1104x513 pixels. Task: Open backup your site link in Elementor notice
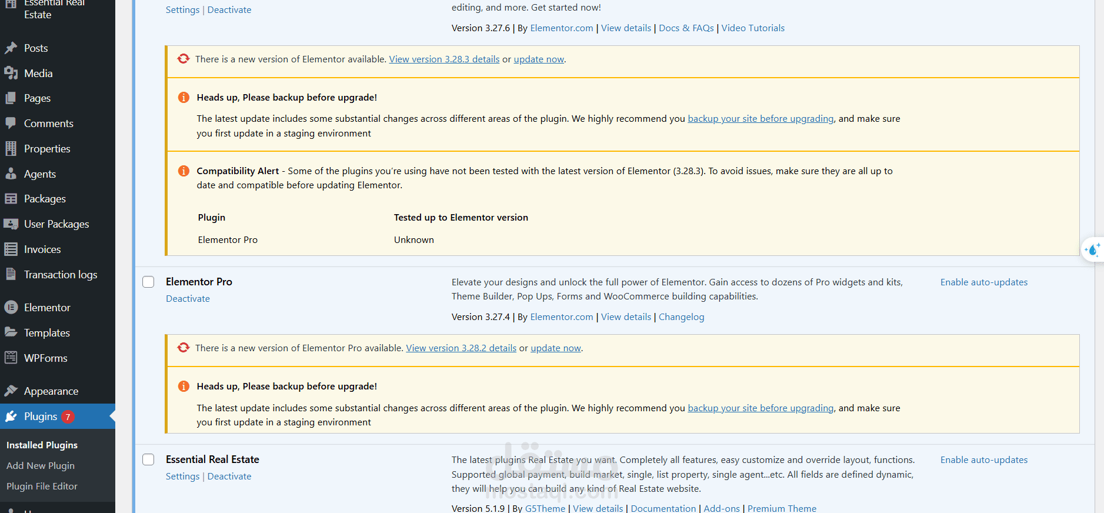(761, 119)
